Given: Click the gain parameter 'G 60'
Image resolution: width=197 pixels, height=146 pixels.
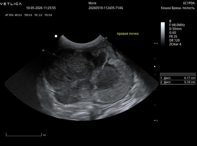Looking at the screenshot, I should (173, 33).
